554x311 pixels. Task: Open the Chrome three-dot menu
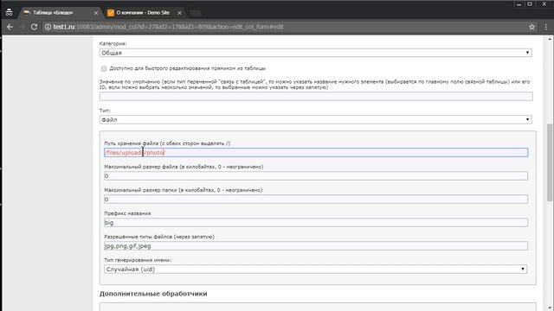click(x=545, y=27)
